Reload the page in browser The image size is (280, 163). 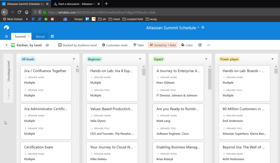click(19, 12)
